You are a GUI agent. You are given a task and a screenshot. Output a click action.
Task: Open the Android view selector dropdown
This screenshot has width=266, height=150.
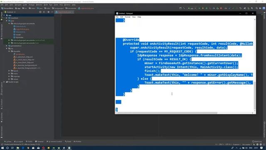point(10,12)
